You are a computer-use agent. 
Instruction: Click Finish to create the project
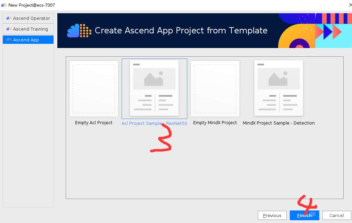tap(304, 215)
